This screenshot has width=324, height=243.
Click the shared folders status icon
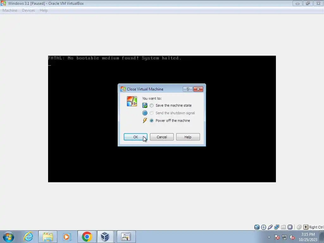coord(283,227)
